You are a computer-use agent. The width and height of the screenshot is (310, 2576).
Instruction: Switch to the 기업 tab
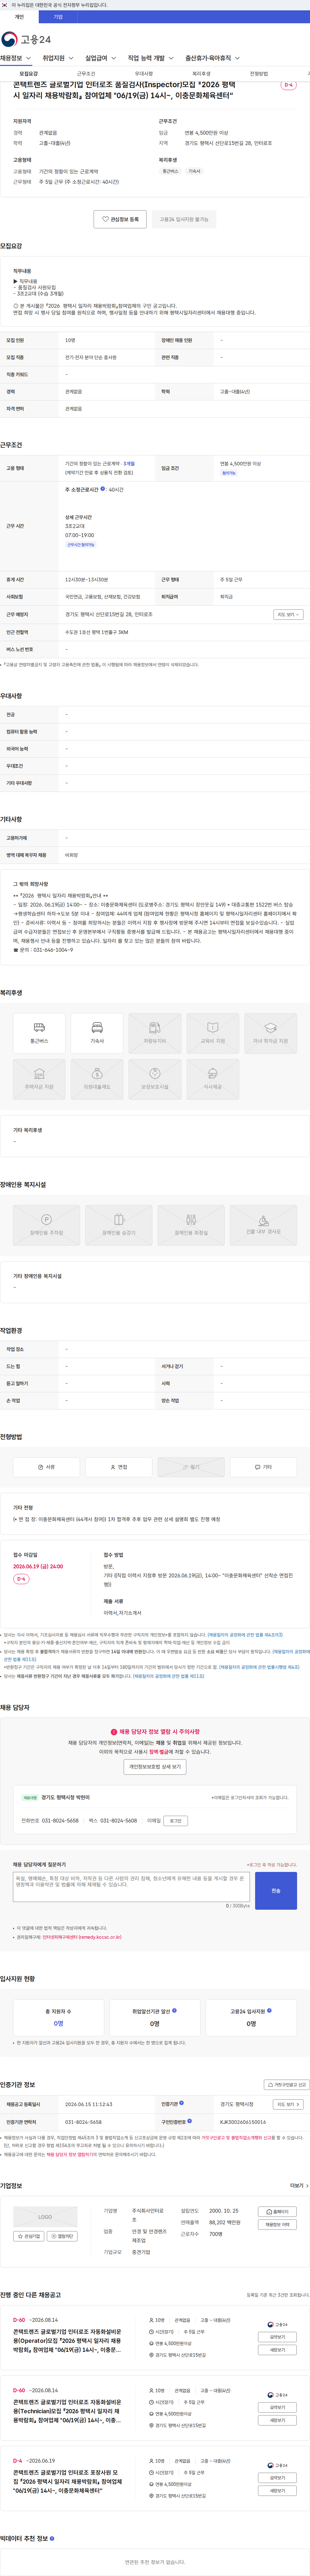pyautogui.click(x=58, y=17)
